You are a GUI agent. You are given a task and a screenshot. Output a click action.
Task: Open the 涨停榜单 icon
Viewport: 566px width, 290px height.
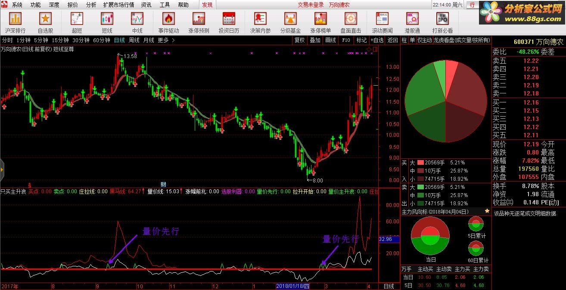coord(320,19)
